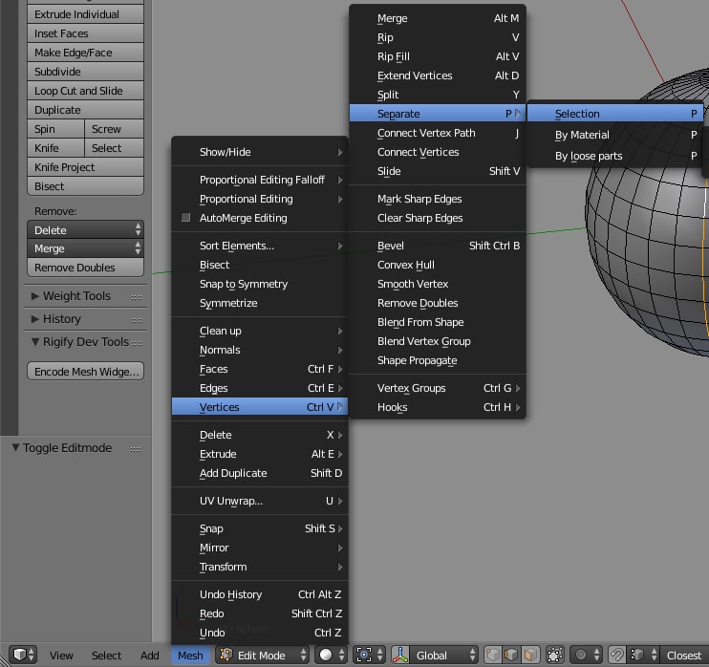Screen dimensions: 709x667
Task: Open the Normals submenu
Action: [x=260, y=350]
